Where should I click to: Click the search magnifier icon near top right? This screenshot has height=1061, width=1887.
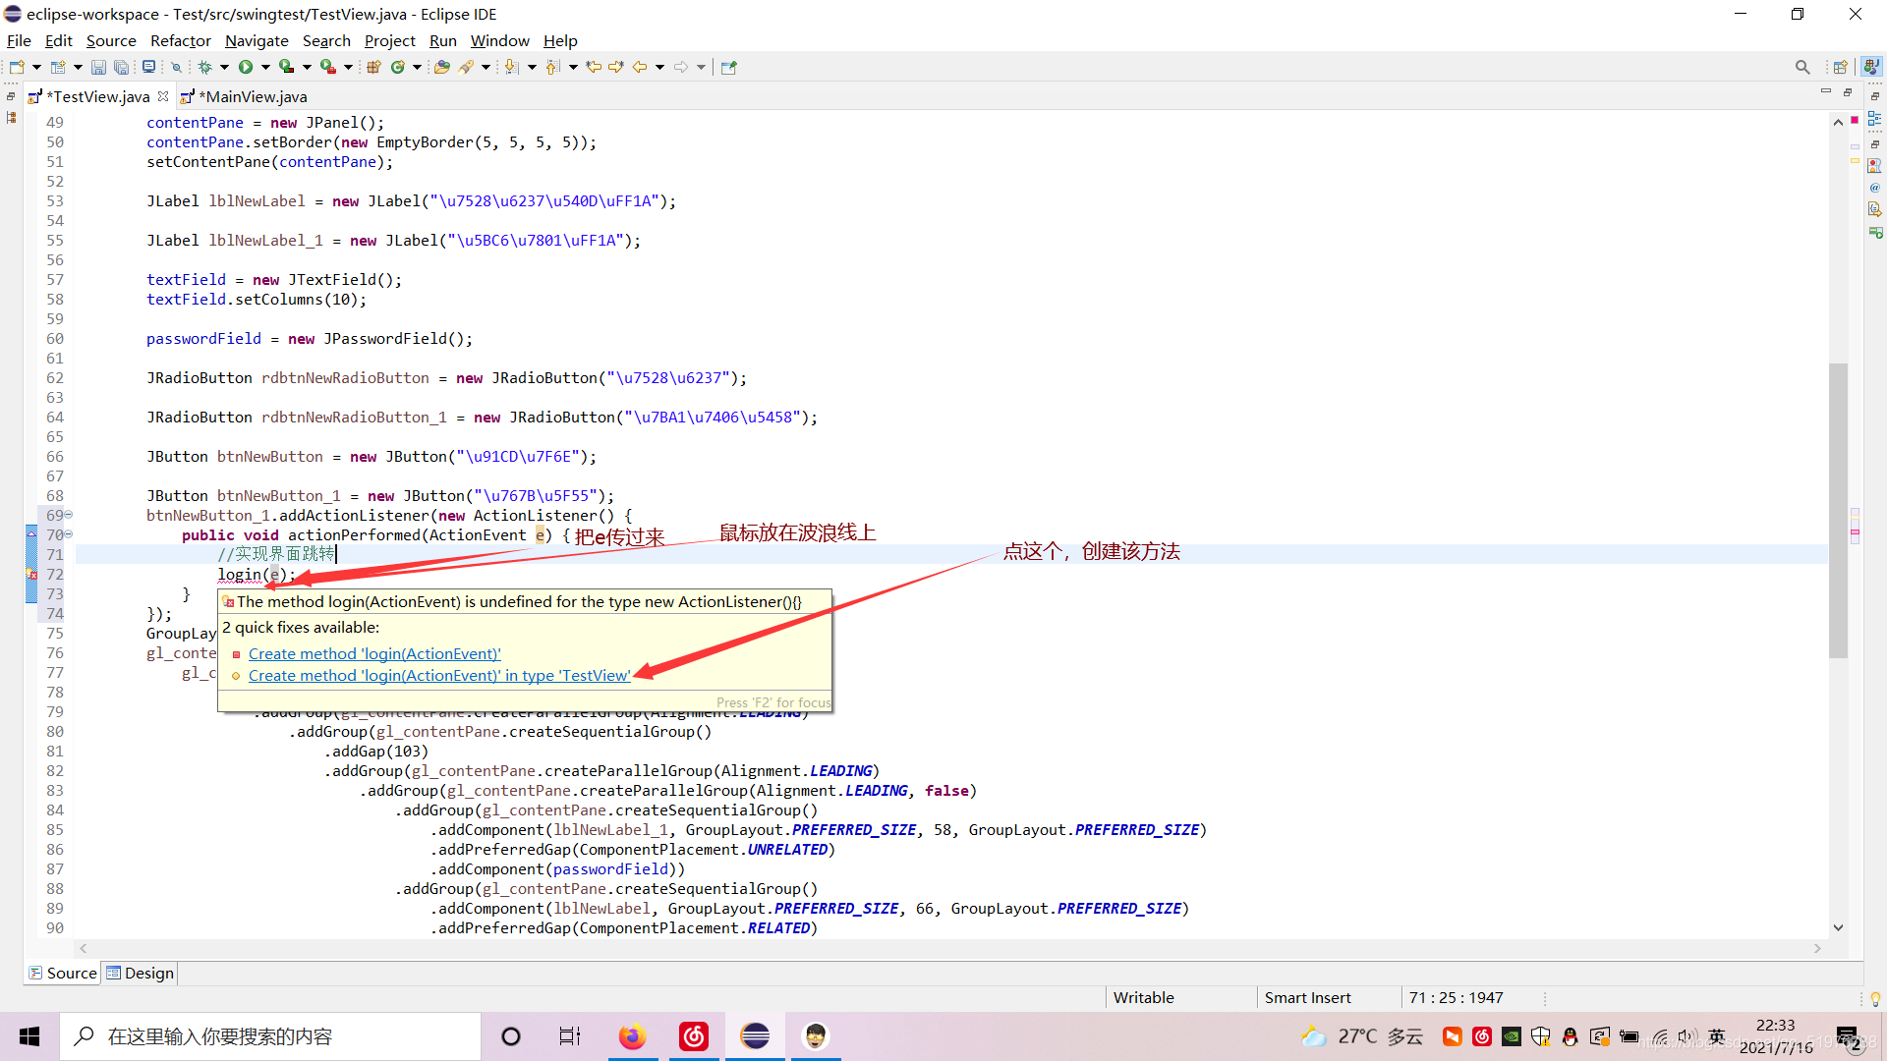coord(1802,66)
